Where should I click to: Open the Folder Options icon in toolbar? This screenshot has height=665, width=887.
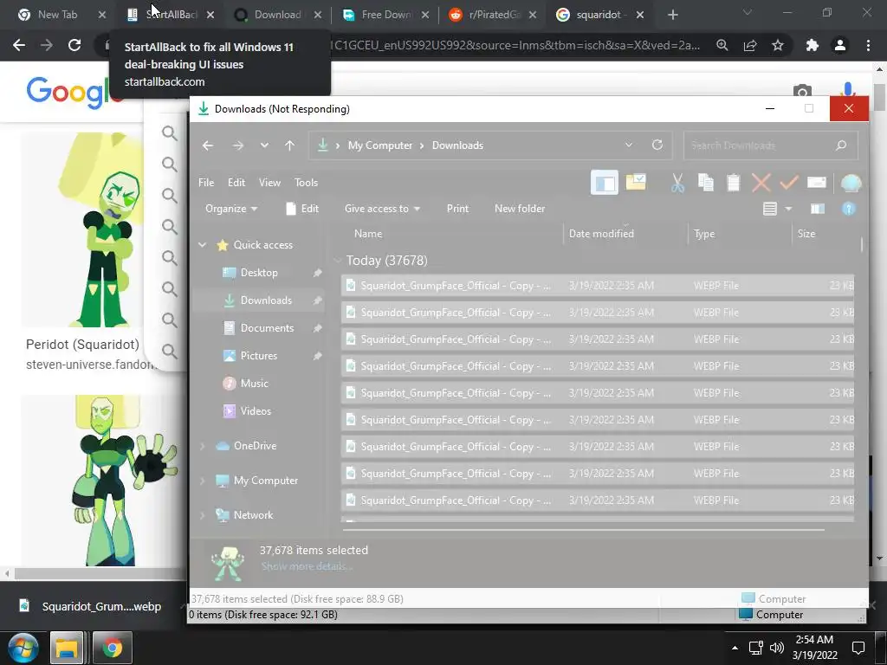click(x=636, y=183)
